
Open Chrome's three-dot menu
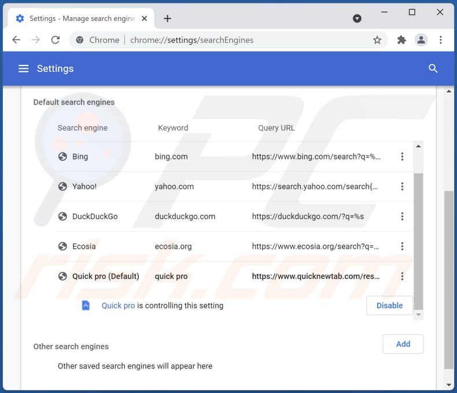click(x=440, y=40)
